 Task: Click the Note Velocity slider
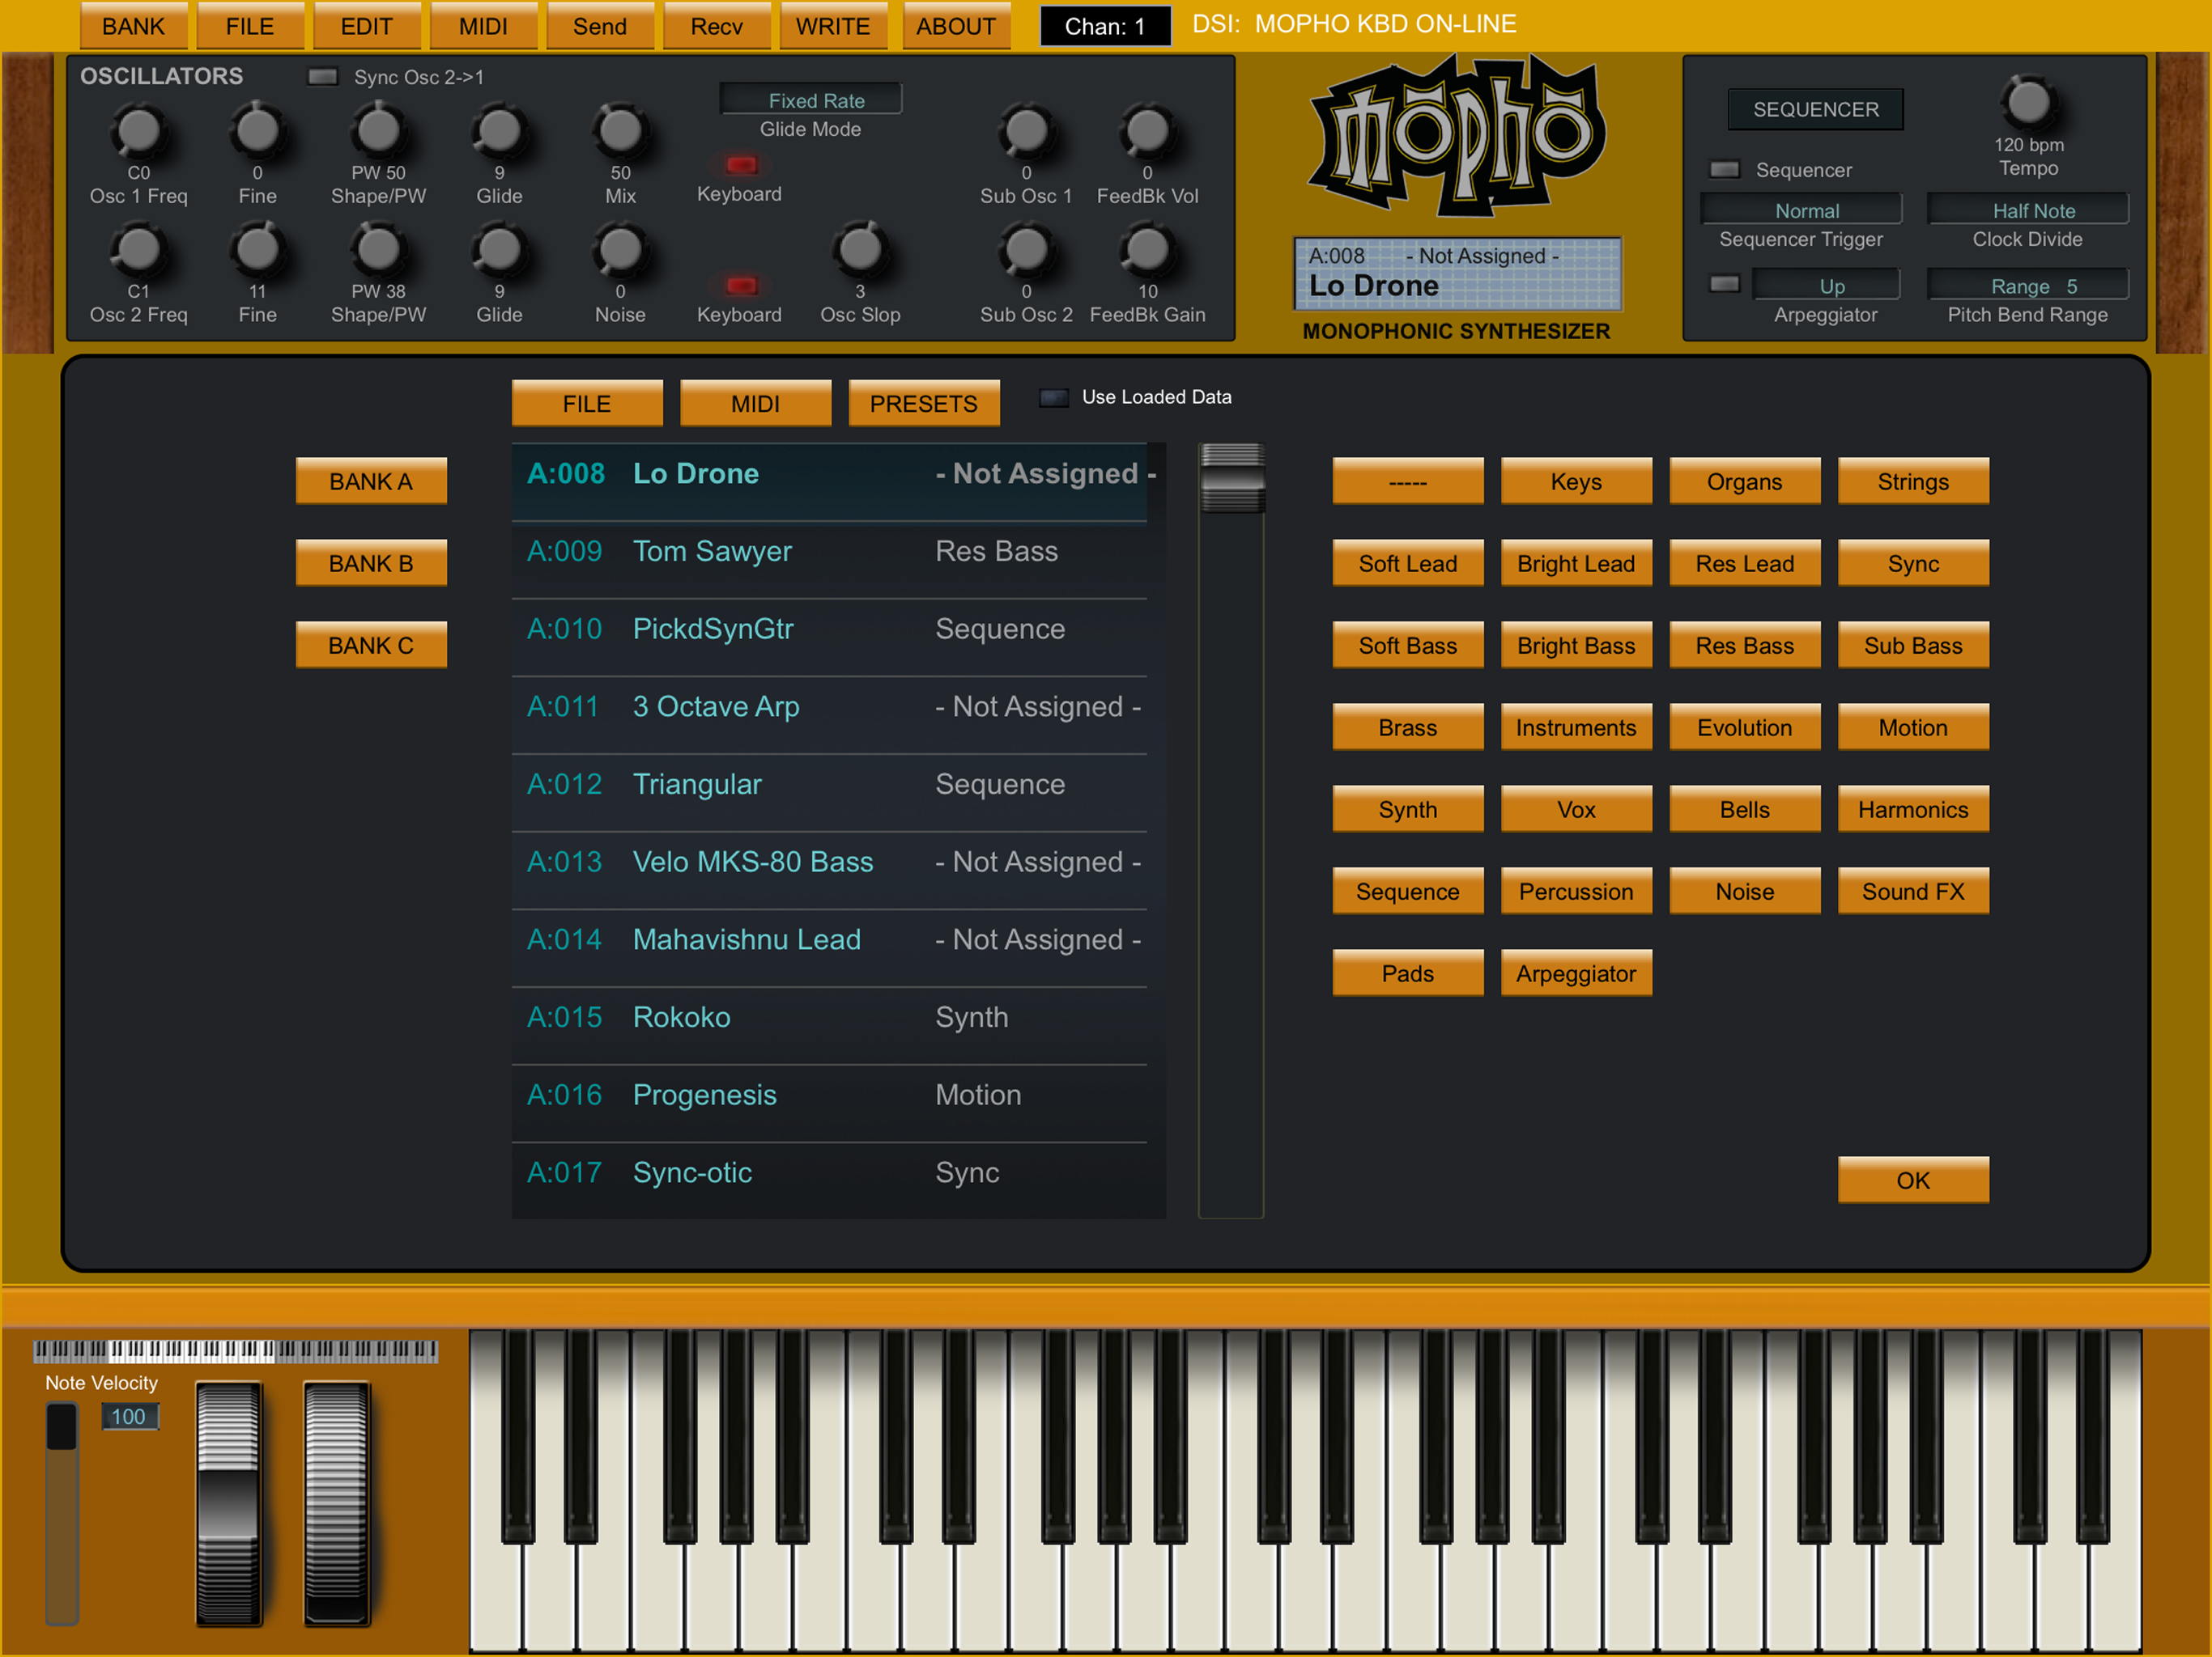coord(62,1512)
